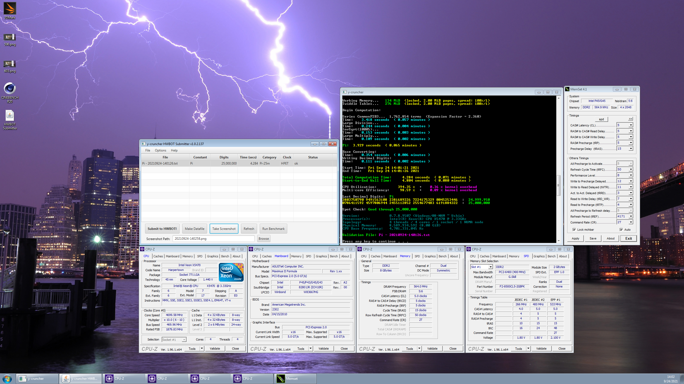
Task: Open Mainboard tab in CPU-Z Memory window
Action: 390,256
